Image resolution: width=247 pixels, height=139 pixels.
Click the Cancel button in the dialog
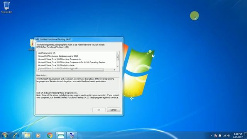(x=113, y=110)
